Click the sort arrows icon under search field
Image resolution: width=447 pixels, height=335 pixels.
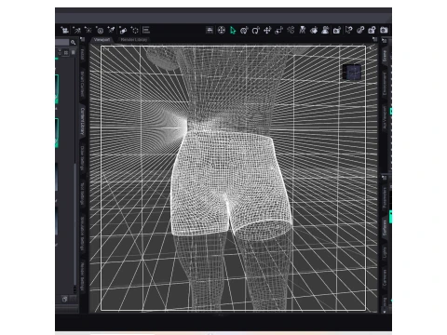pos(60,52)
